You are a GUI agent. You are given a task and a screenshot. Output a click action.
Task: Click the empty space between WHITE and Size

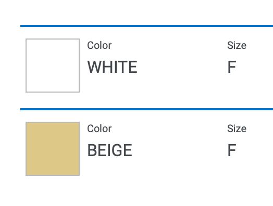point(182,67)
